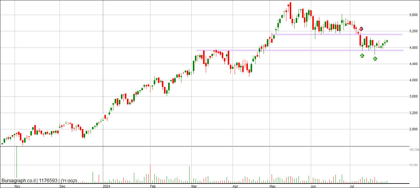Click the May label on the time axis
420x188 pixels.
pyautogui.click(x=273, y=186)
